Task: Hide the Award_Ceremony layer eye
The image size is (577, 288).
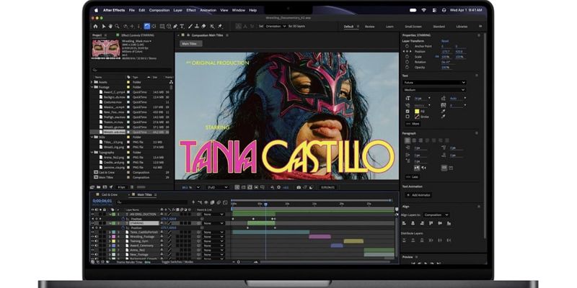Action: (x=93, y=246)
